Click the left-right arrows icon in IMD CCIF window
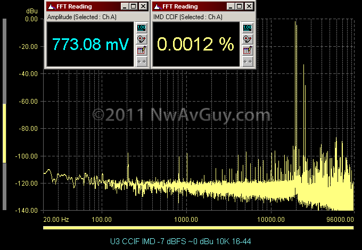The image size is (362, 250). [248, 62]
